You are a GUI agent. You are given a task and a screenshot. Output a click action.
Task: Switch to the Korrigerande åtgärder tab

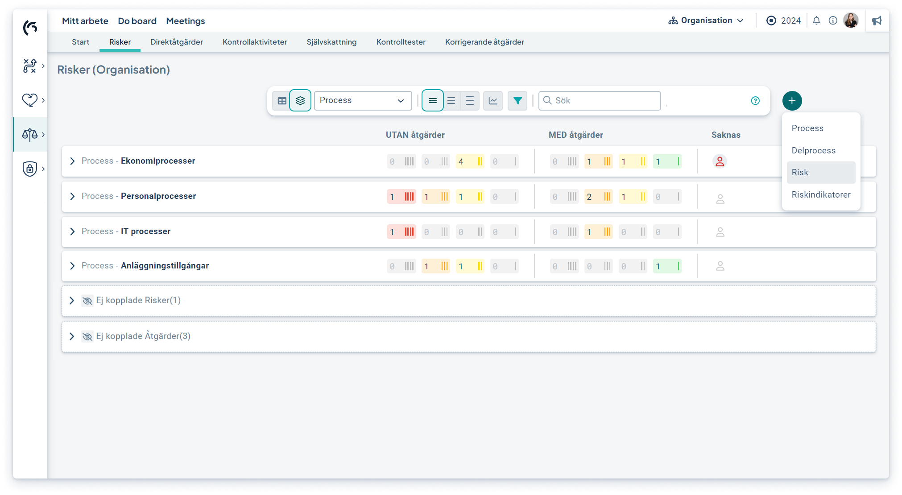pos(484,42)
